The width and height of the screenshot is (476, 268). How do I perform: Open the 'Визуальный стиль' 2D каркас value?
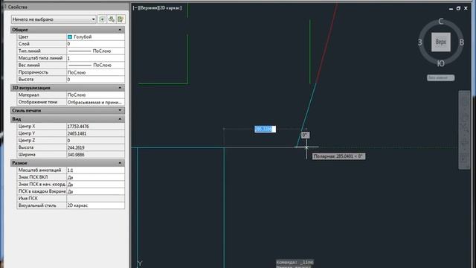[x=95, y=205]
